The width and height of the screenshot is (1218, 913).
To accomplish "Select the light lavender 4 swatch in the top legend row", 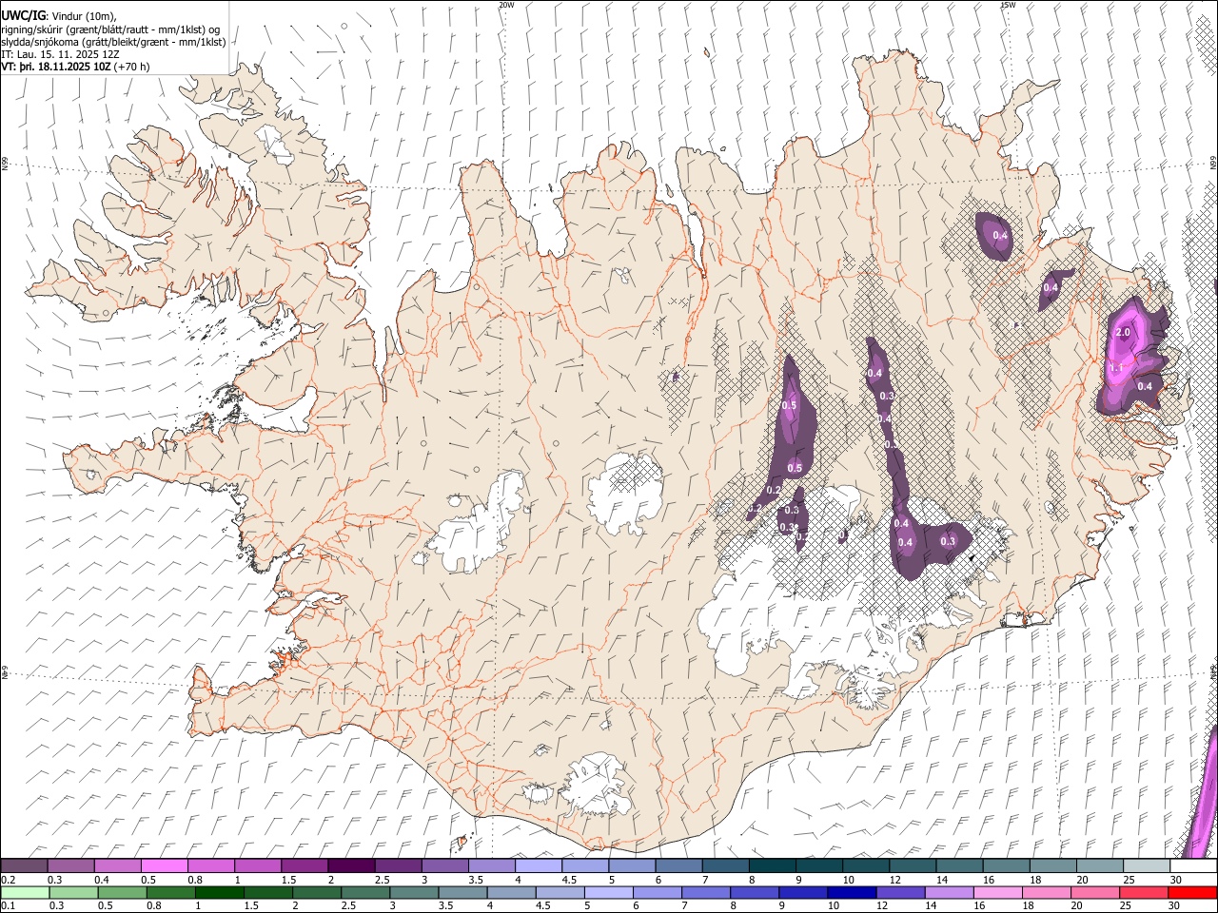I will click(x=539, y=866).
